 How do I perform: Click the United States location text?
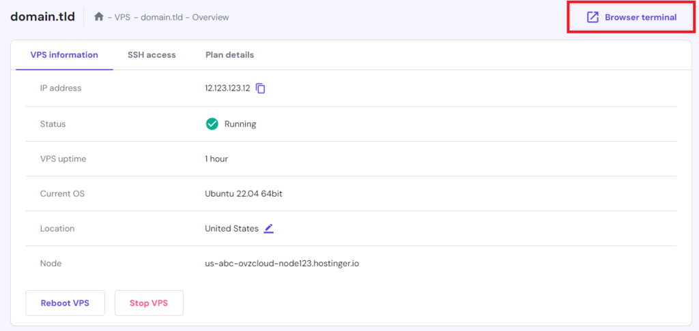click(x=231, y=229)
